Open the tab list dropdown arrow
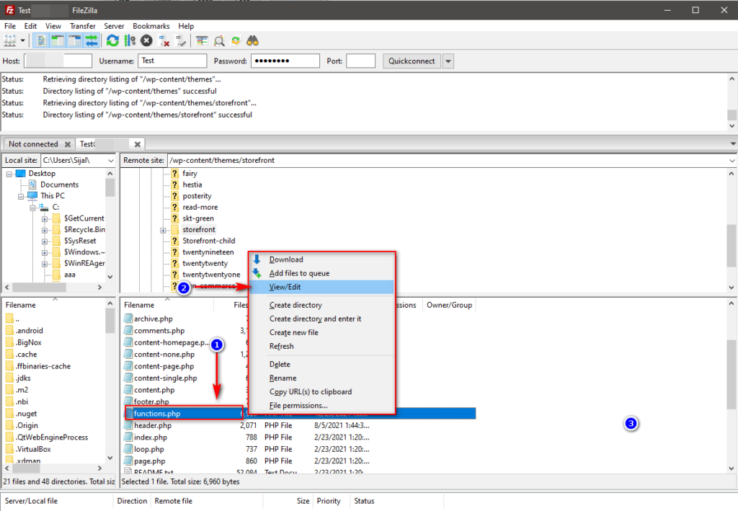 coord(733,144)
